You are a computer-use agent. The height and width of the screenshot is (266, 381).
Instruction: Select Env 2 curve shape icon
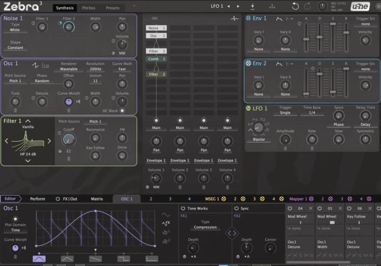tap(279, 64)
